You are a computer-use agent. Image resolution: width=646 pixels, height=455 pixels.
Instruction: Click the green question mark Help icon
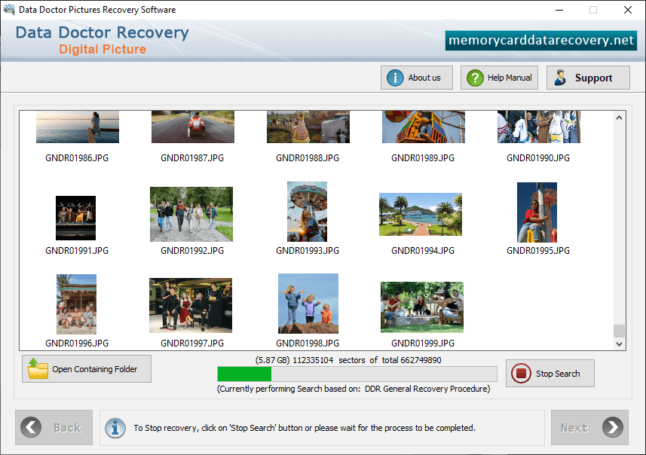point(475,78)
